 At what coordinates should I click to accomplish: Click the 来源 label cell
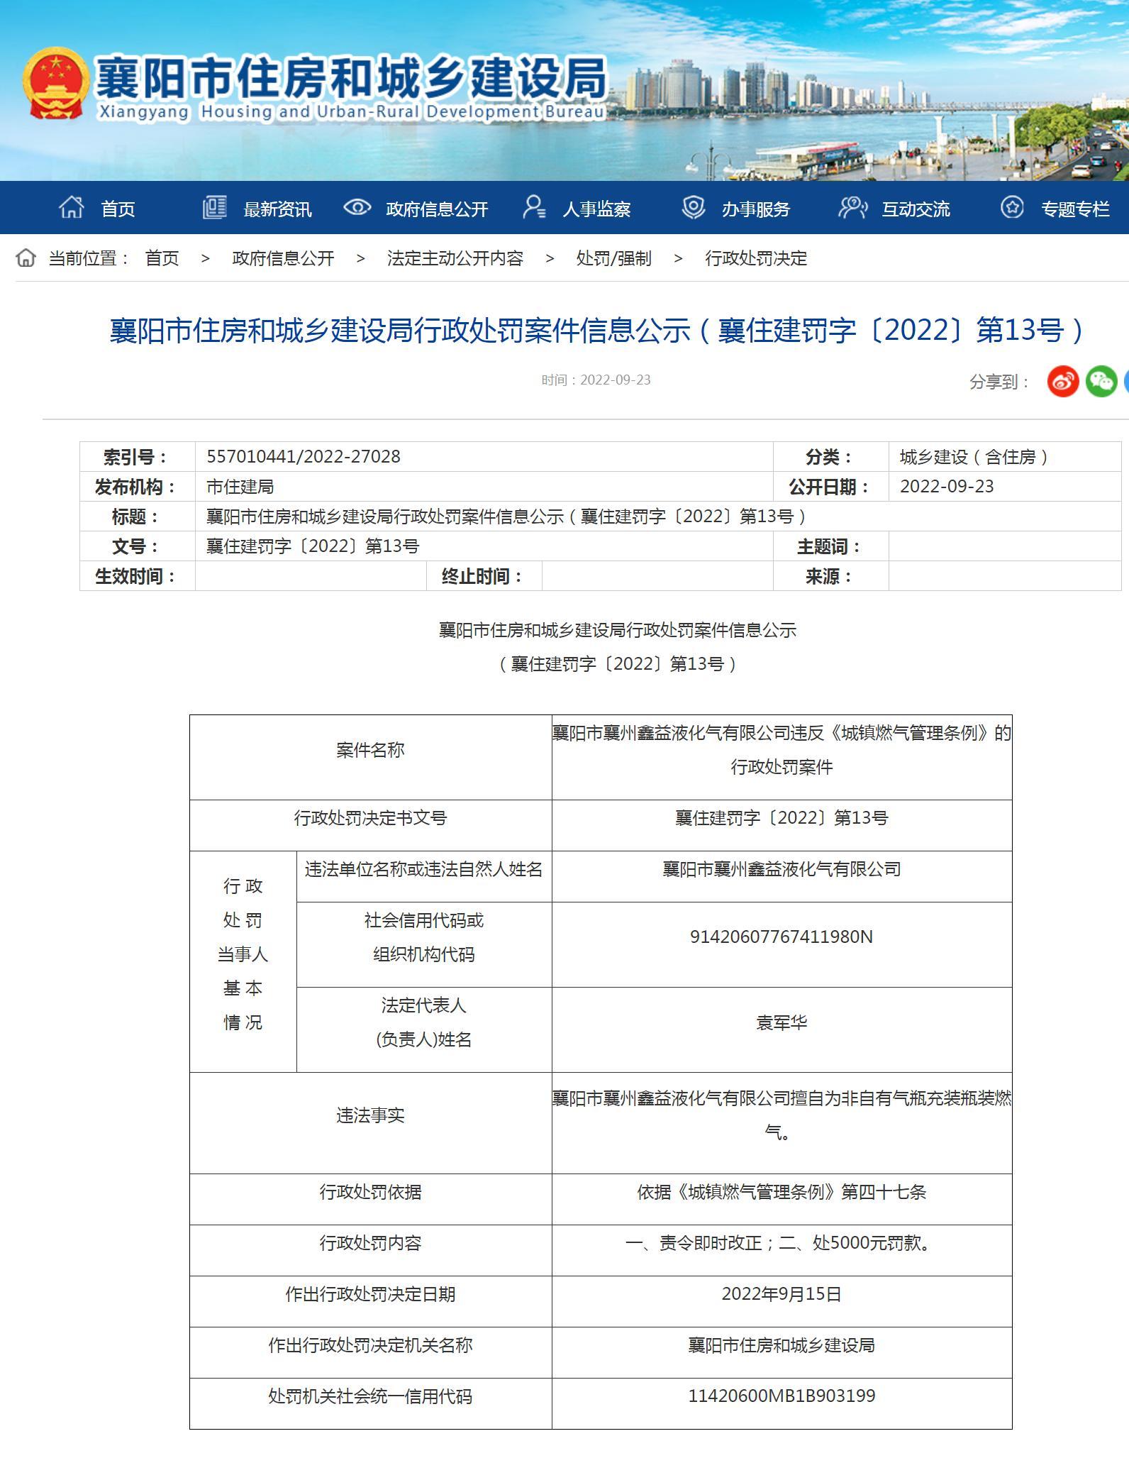(x=830, y=575)
